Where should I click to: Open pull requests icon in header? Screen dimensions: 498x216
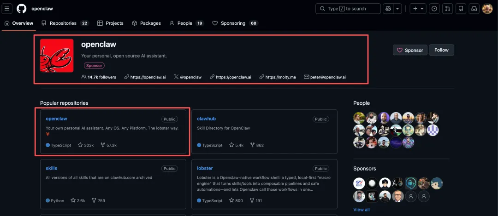tap(447, 9)
